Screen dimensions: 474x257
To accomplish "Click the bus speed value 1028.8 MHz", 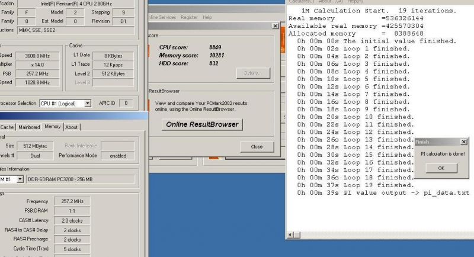I will tap(37, 82).
